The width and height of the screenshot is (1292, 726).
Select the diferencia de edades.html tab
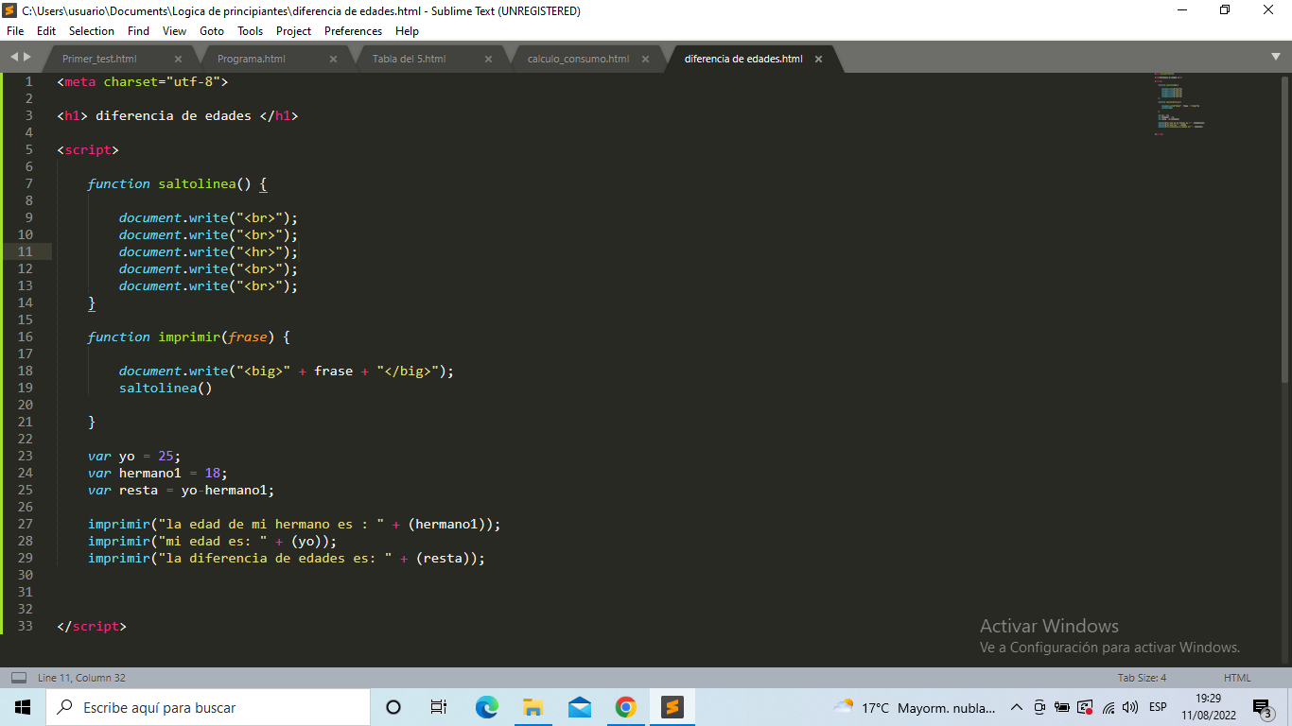pos(743,59)
